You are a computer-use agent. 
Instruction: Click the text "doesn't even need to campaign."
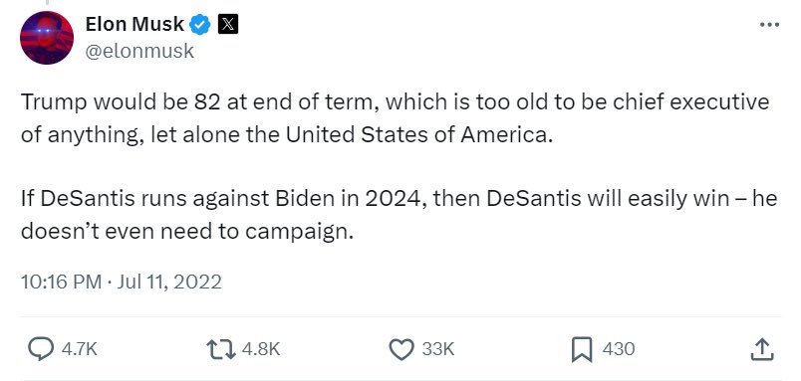tap(187, 232)
